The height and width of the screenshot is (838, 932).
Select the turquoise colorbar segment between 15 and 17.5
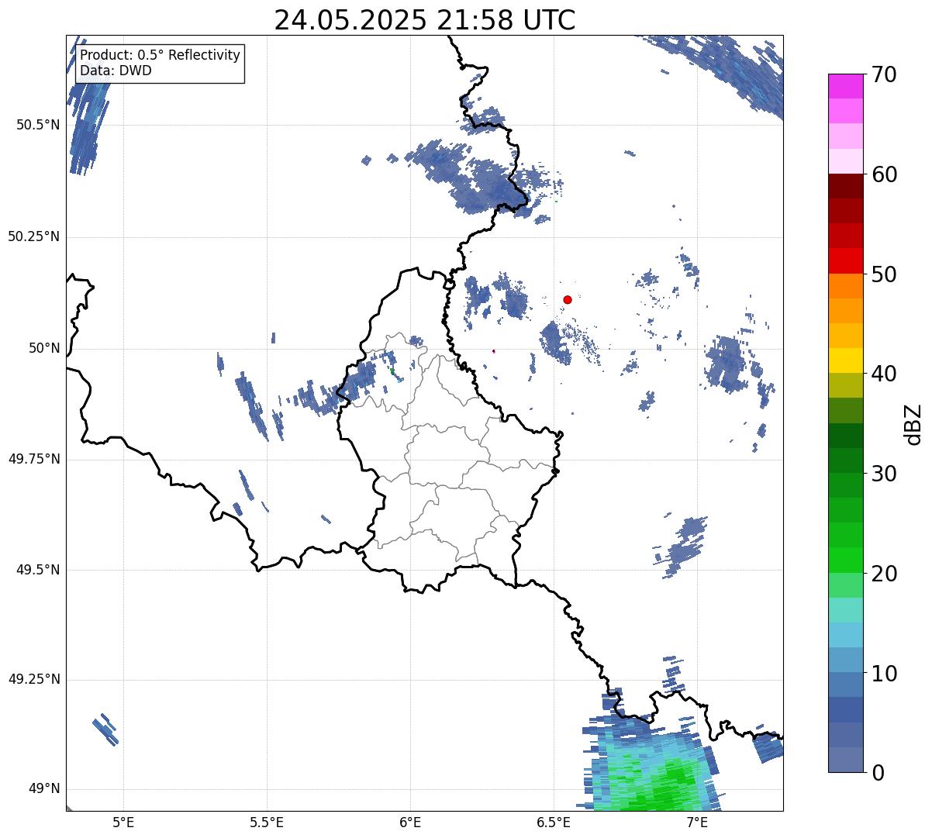(846, 610)
